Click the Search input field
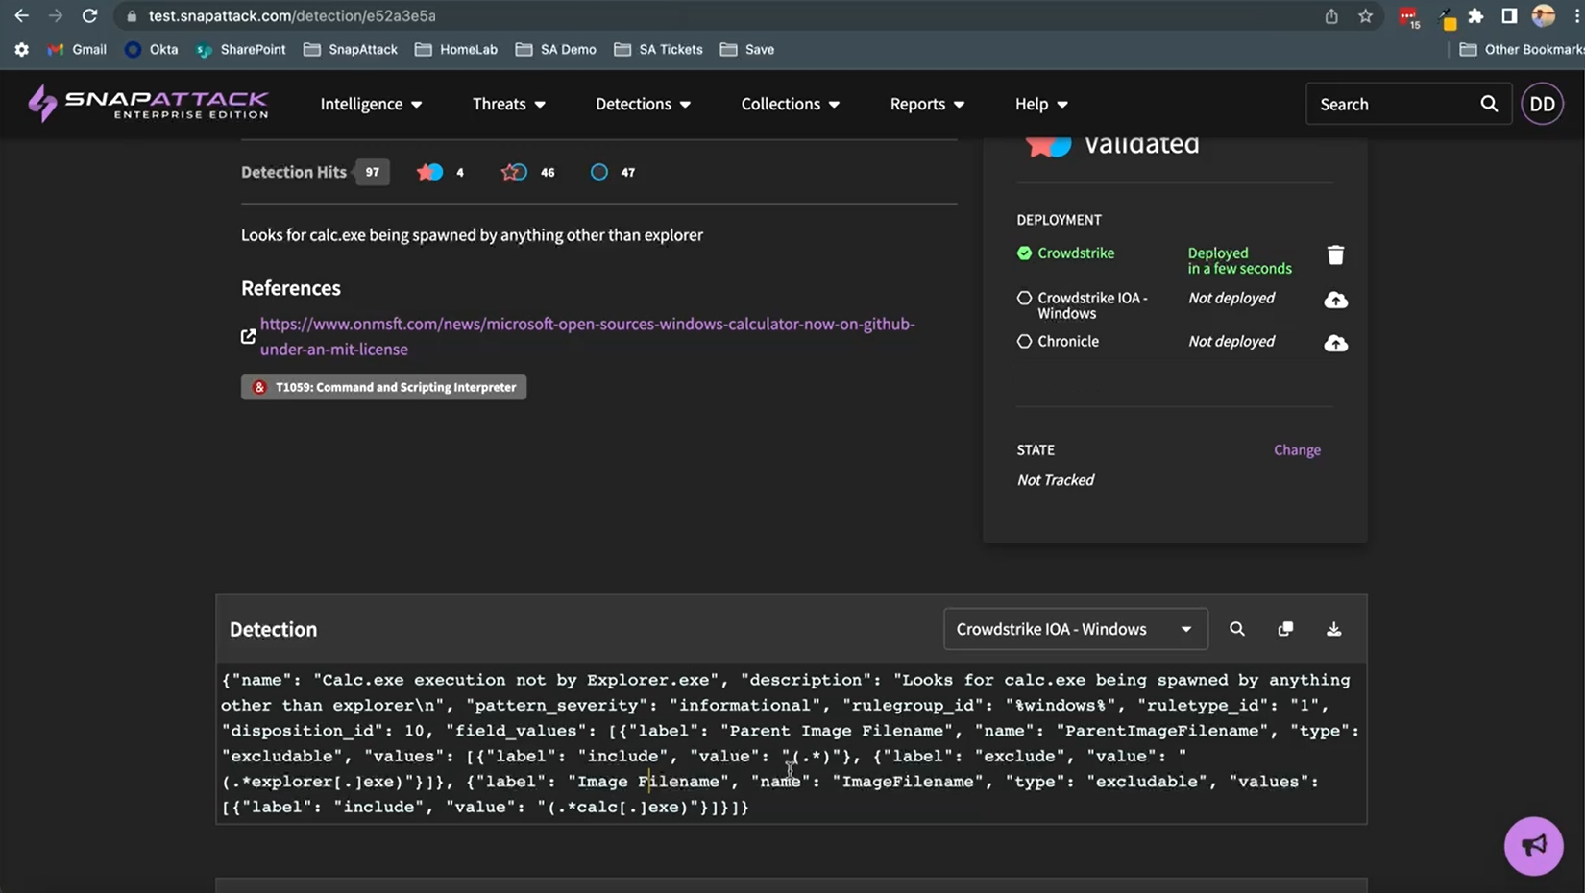This screenshot has height=893, width=1585. pyautogui.click(x=1393, y=104)
